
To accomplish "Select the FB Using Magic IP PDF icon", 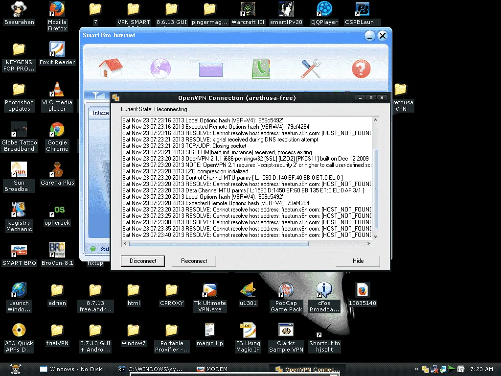I will [248, 338].
